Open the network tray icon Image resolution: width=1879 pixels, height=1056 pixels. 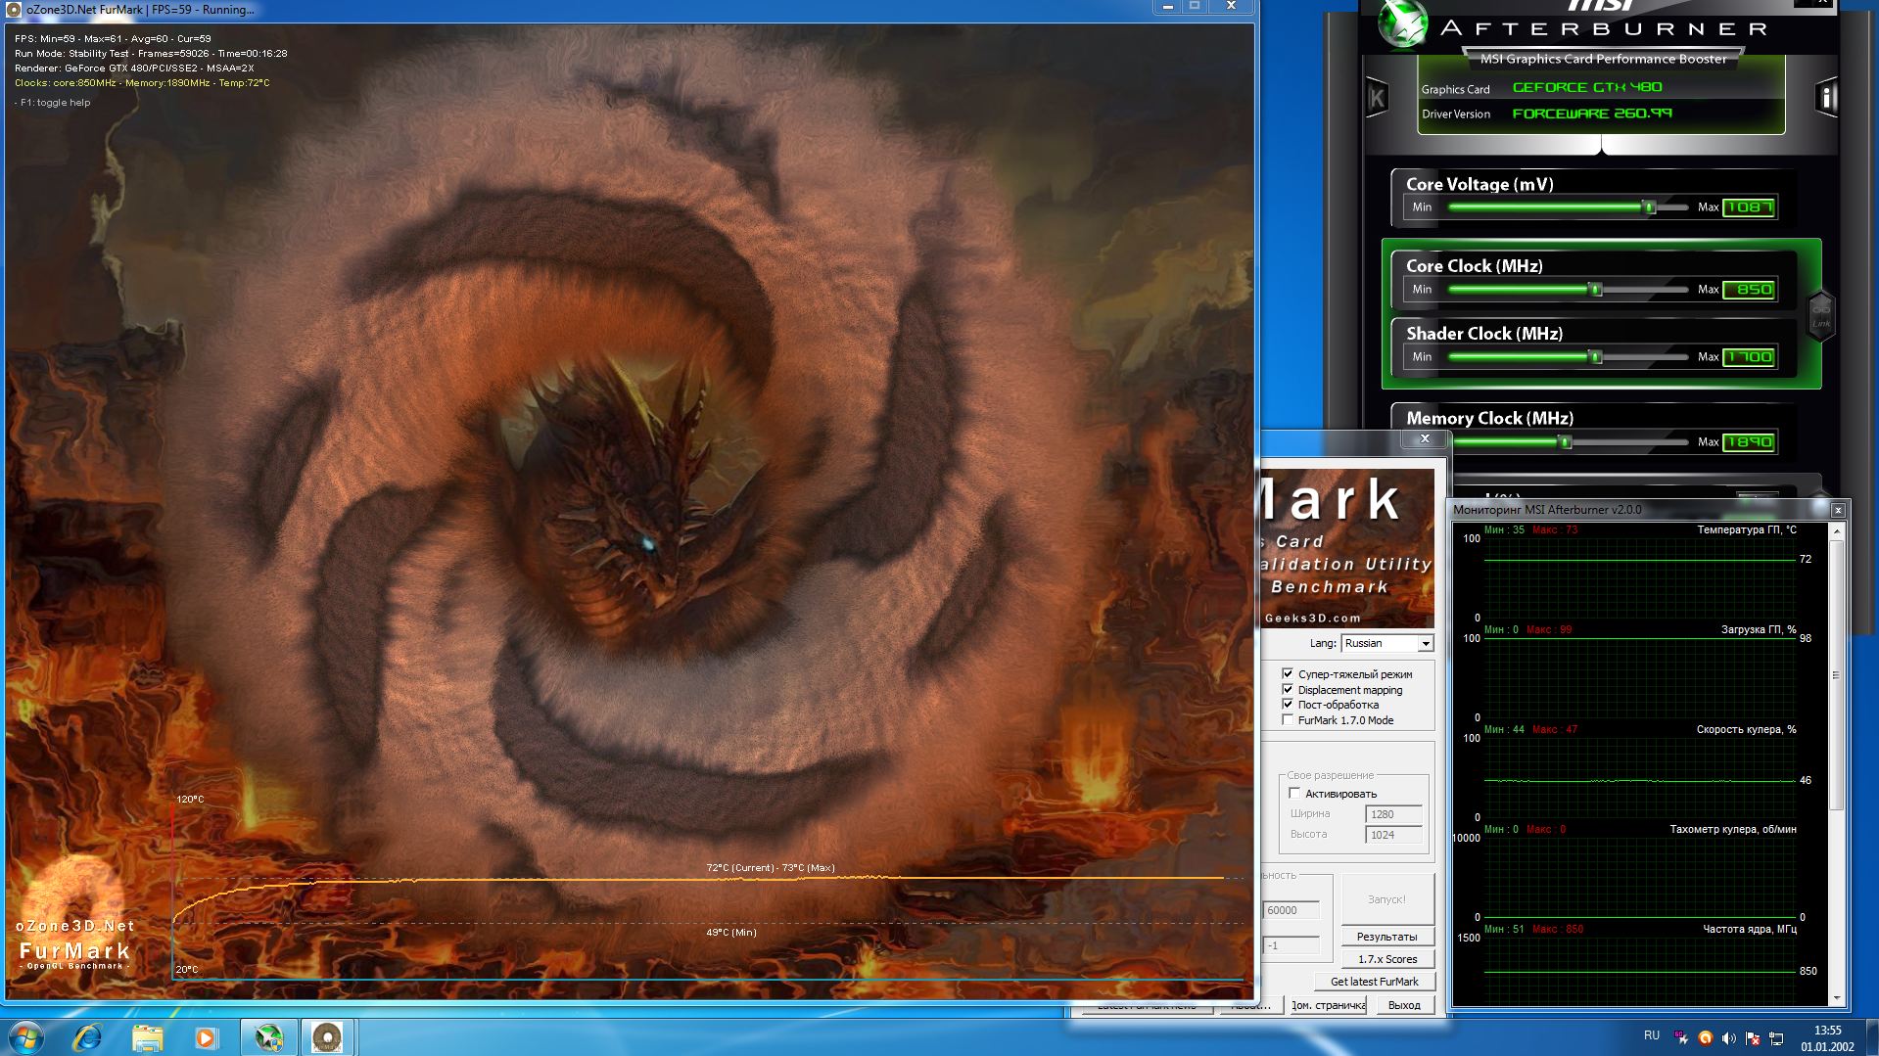(1775, 1037)
